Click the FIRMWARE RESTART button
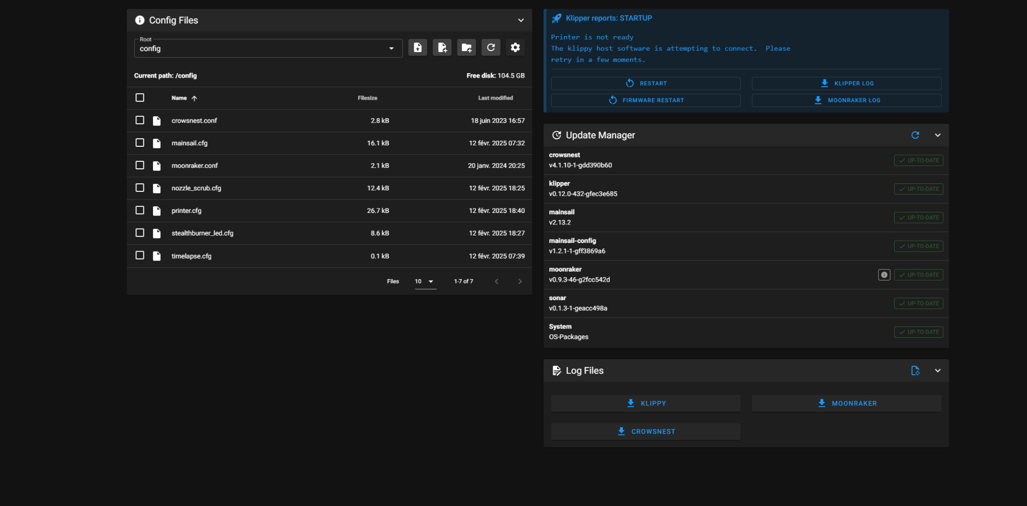 tap(646, 100)
